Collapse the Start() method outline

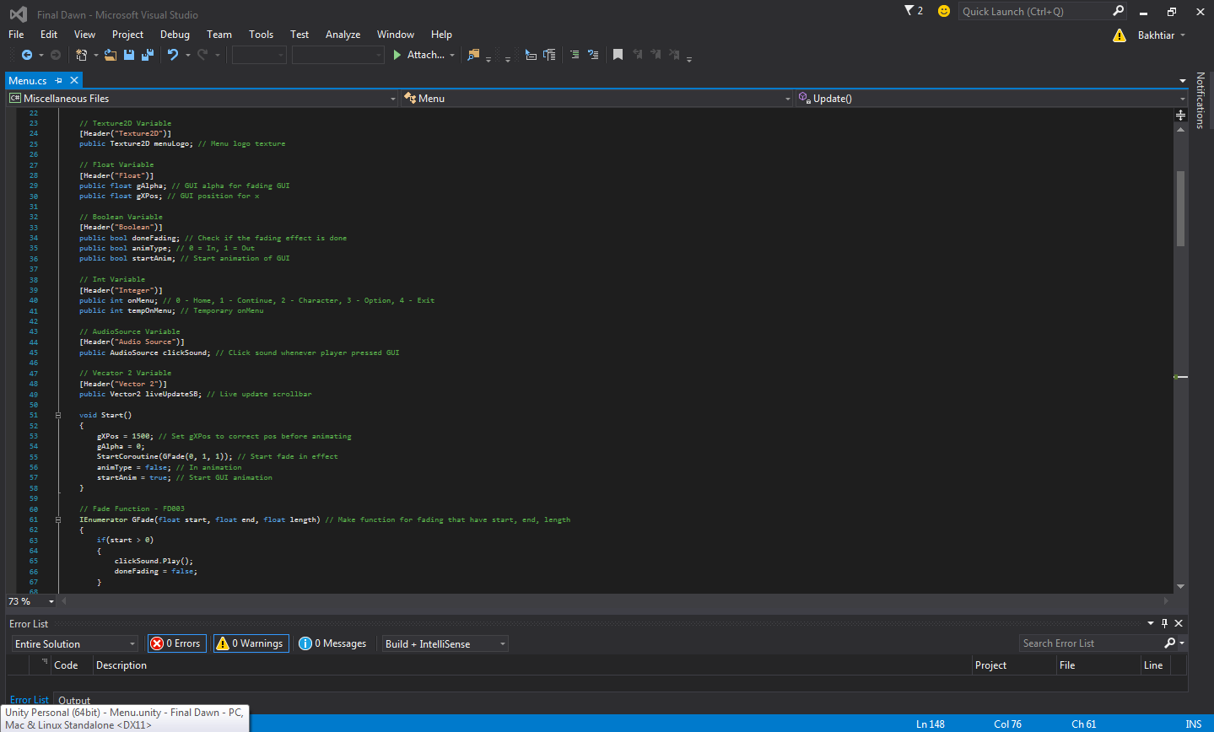pyautogui.click(x=58, y=415)
